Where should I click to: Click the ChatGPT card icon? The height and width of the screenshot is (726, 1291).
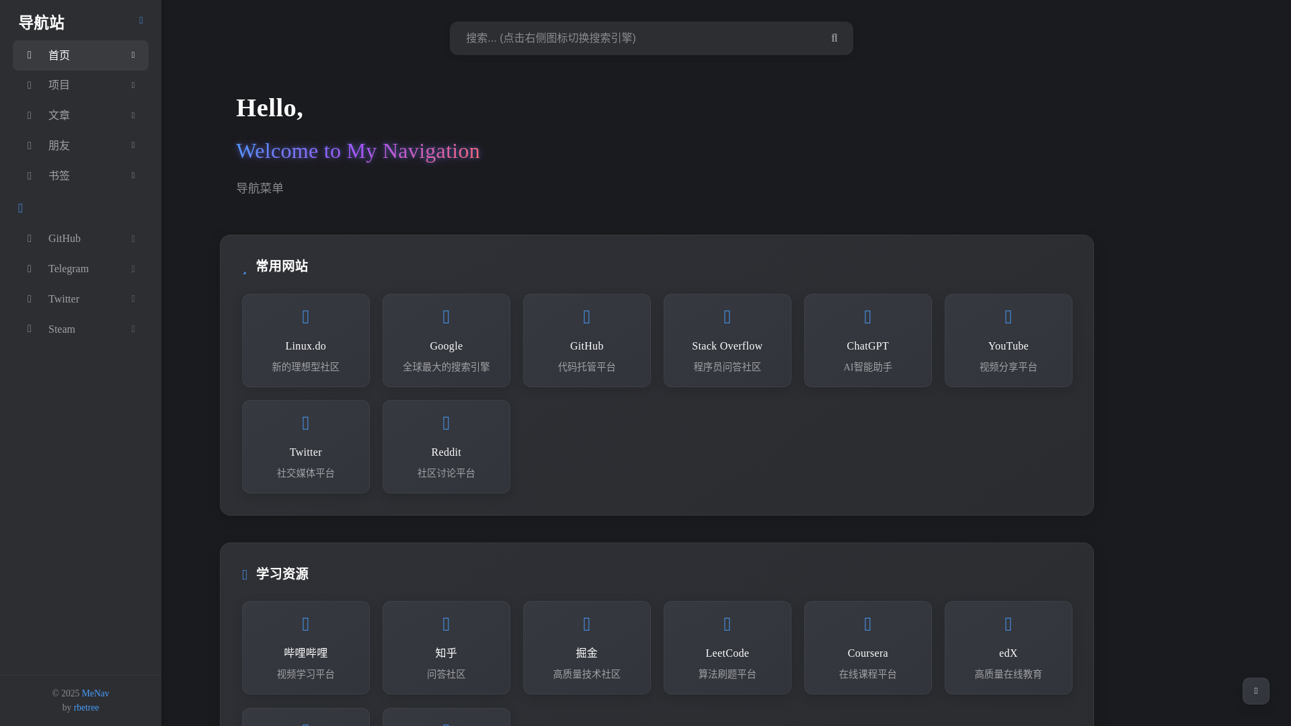click(868, 317)
